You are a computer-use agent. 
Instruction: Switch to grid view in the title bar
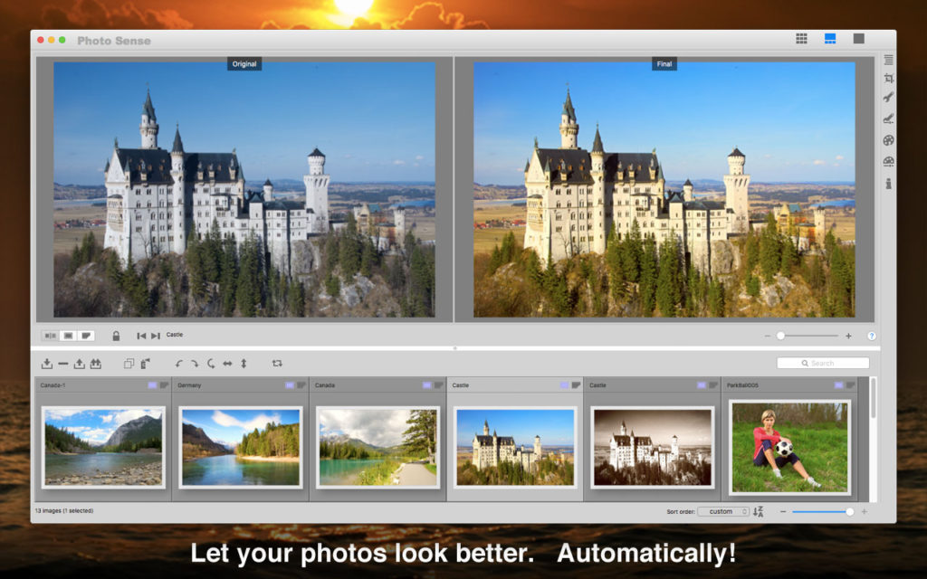click(800, 38)
